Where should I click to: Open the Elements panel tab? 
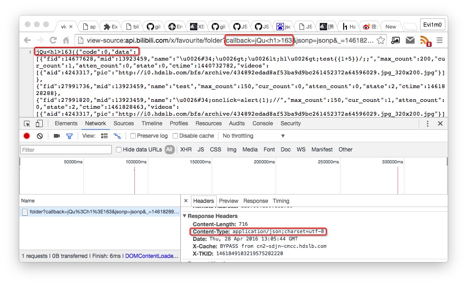66,123
